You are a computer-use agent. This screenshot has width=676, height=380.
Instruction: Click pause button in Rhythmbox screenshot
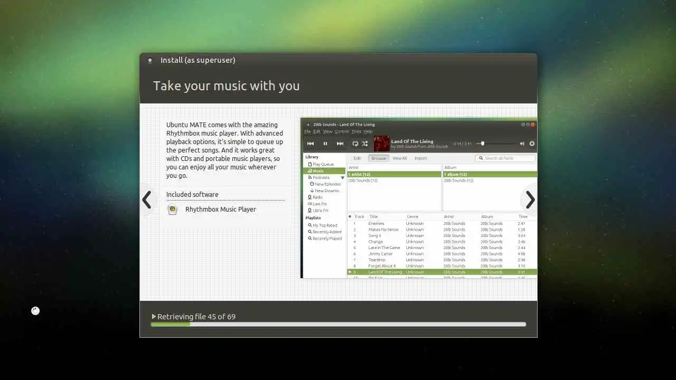coord(325,144)
